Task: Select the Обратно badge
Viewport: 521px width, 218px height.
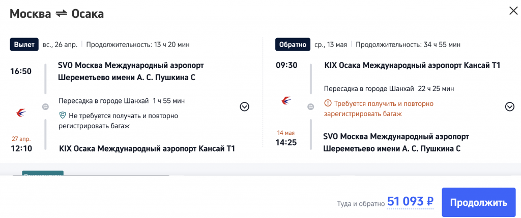Action: (x=292, y=45)
